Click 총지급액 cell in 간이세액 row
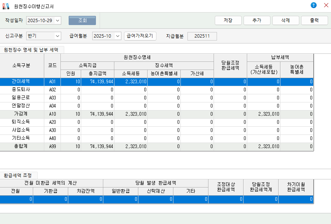This screenshot has height=224, width=331. point(97,81)
